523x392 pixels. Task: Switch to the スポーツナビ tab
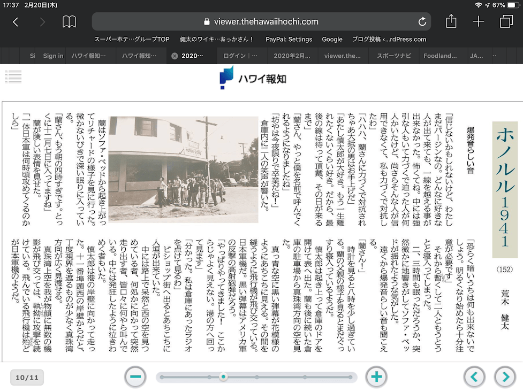coord(394,56)
